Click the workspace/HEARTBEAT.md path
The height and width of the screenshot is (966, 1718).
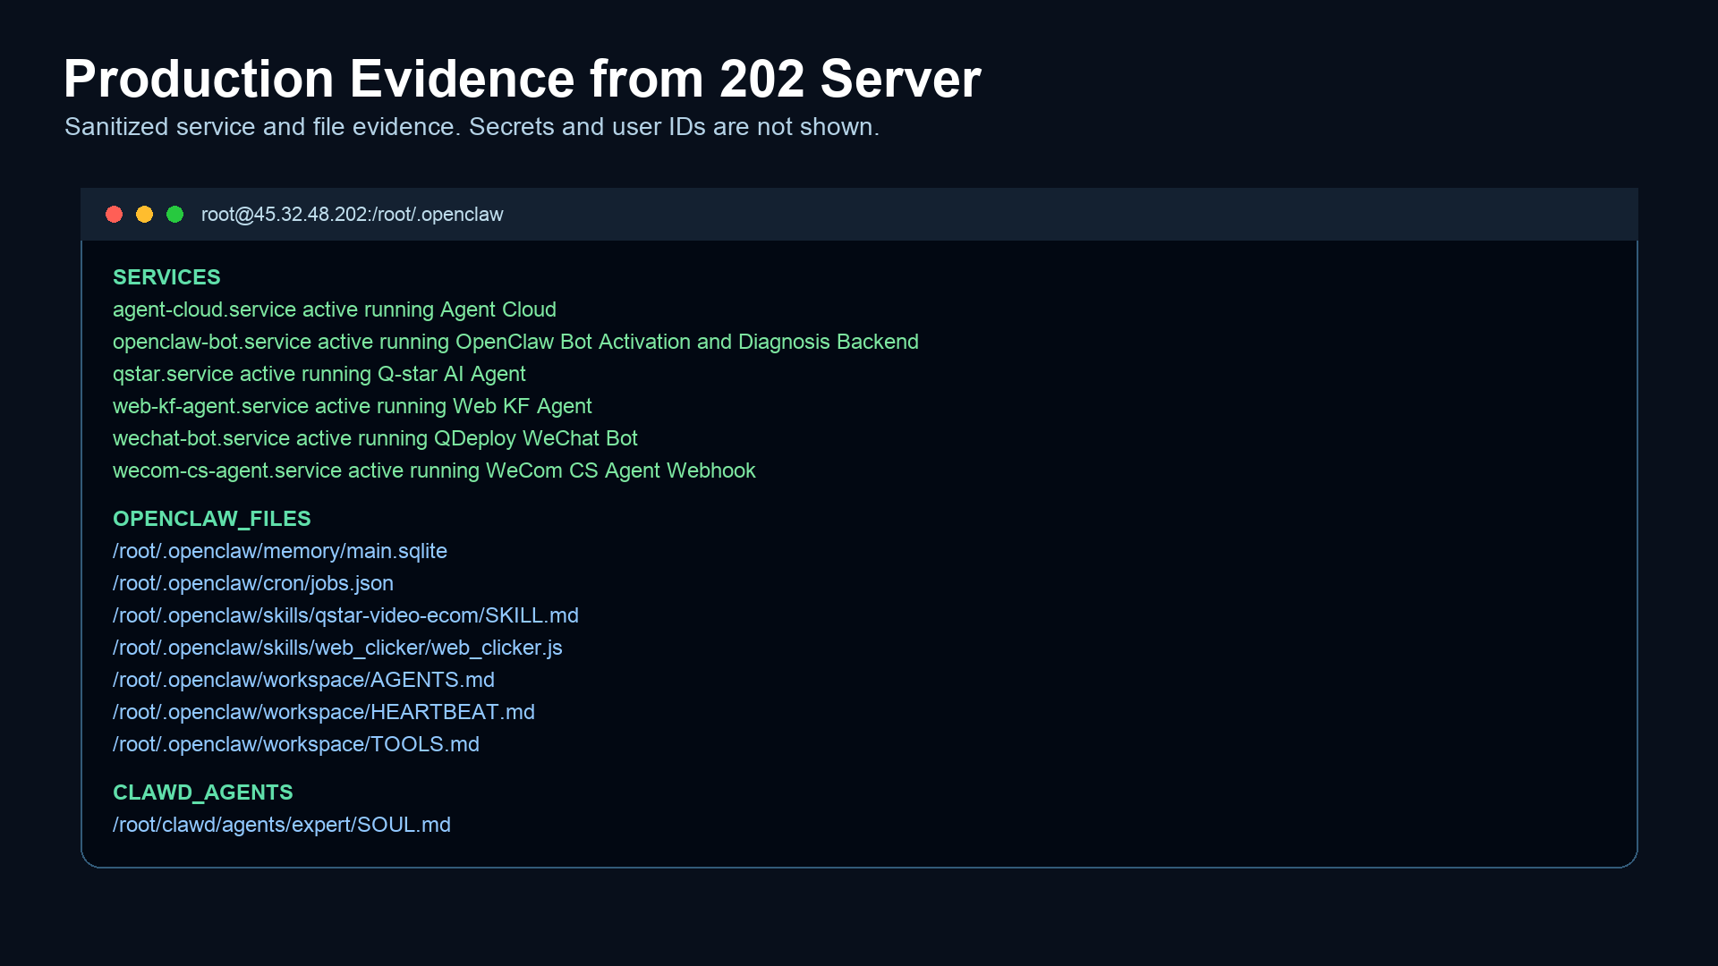tap(324, 712)
